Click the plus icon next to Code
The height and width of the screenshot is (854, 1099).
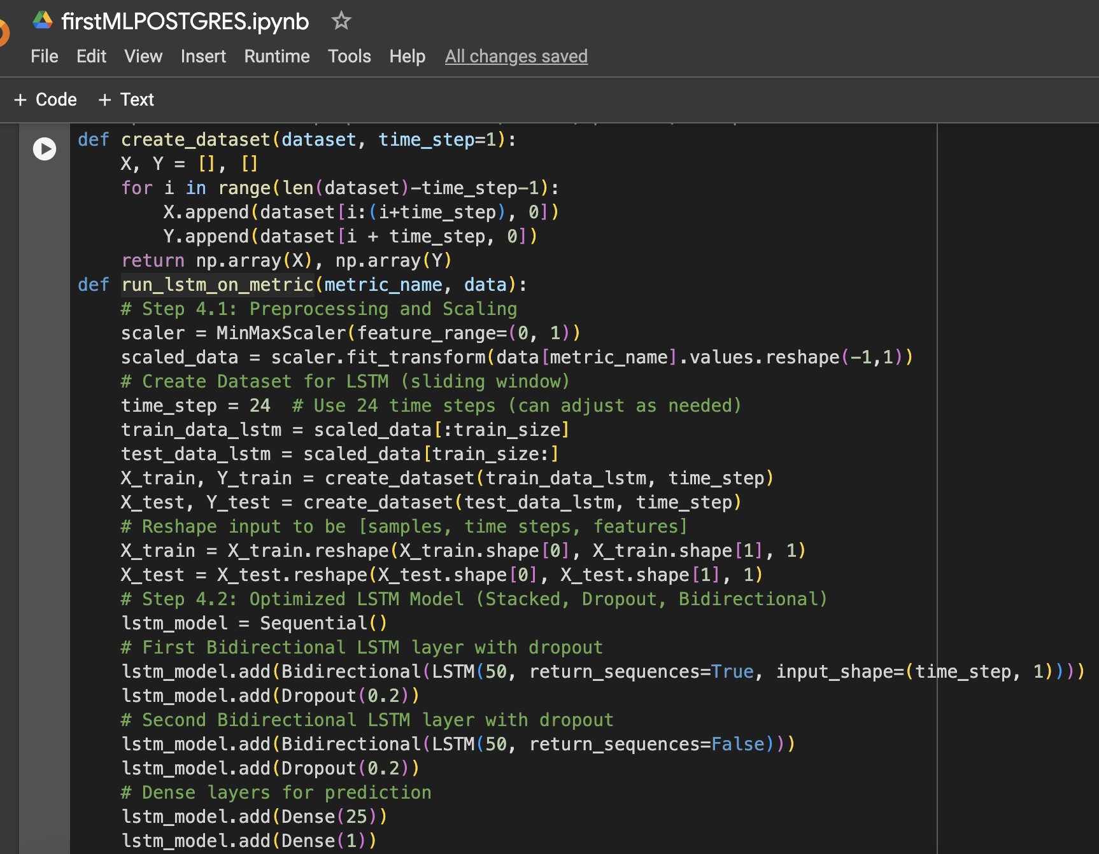click(20, 99)
